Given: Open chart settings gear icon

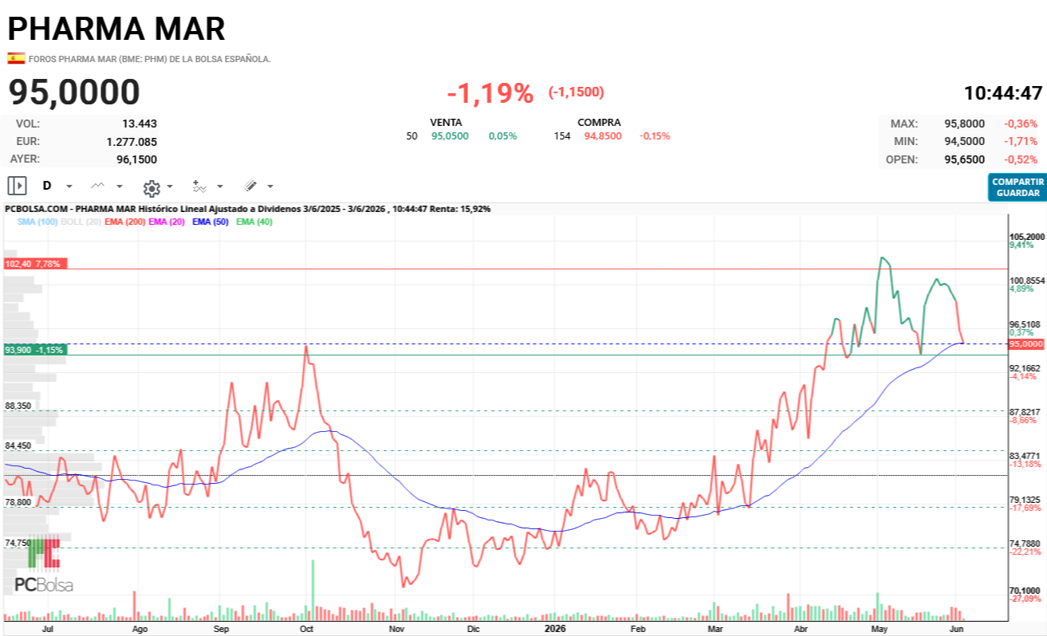Looking at the screenshot, I should click(152, 187).
